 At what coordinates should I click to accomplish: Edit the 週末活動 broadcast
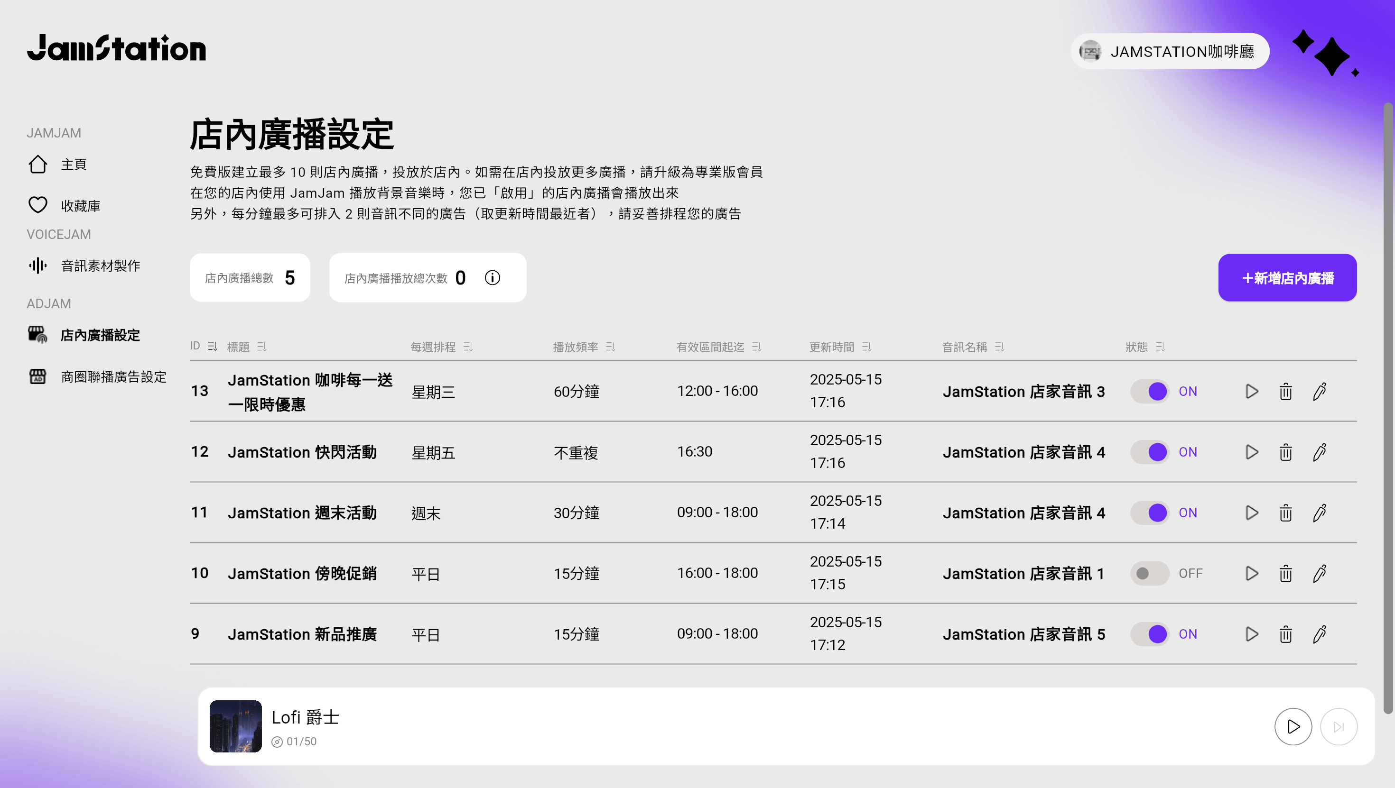point(1320,513)
